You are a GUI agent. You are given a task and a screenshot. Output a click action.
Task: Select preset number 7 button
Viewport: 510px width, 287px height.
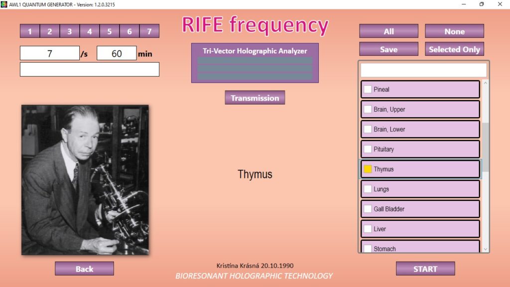pyautogui.click(x=149, y=31)
